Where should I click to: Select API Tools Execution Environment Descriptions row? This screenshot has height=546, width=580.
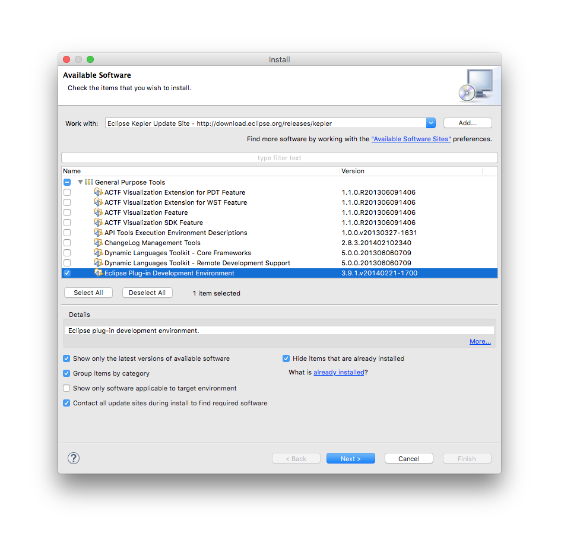(280, 233)
